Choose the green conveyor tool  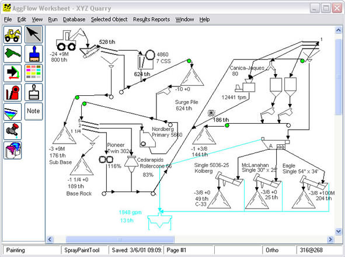click(12, 54)
